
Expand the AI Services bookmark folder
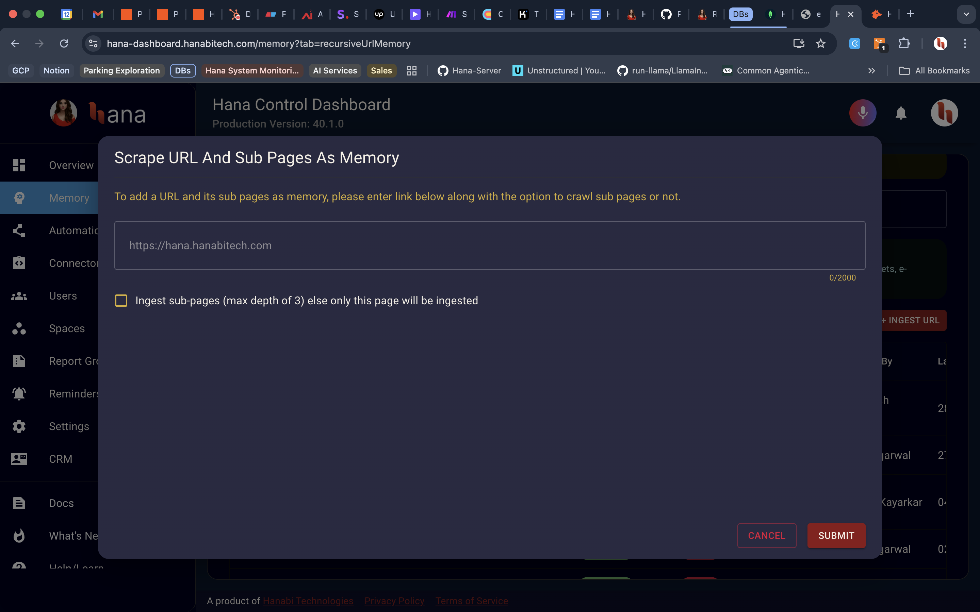pos(335,70)
